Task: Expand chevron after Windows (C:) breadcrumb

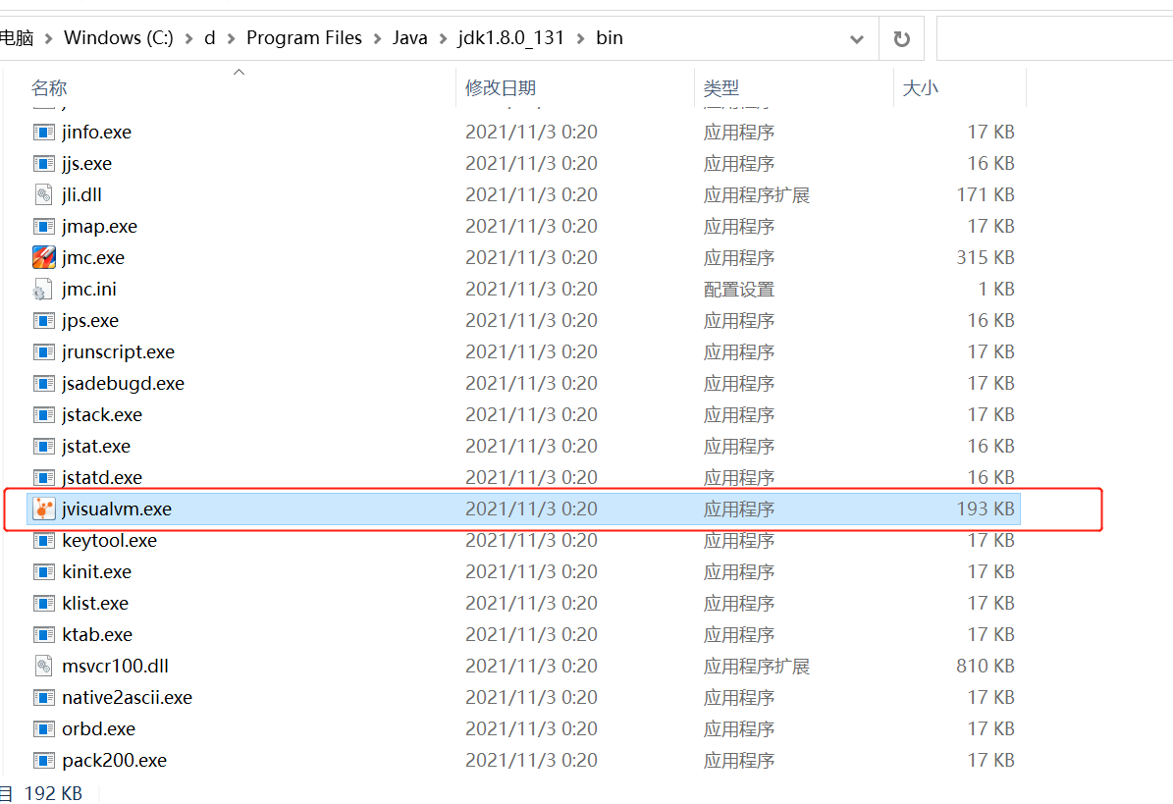Action: point(188,38)
